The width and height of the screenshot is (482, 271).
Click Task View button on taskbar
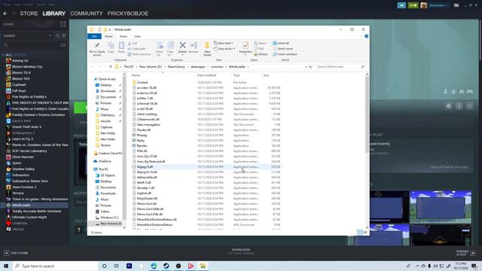point(117,266)
